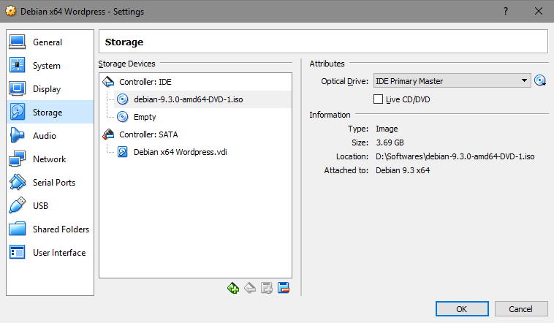Click the Storage disk icon in sidebar
This screenshot has height=323, width=554.
(x=17, y=112)
